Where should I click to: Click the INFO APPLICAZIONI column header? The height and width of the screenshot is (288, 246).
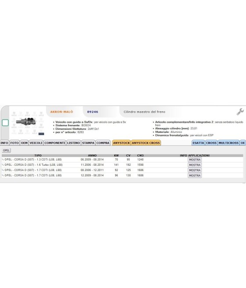coord(195,155)
